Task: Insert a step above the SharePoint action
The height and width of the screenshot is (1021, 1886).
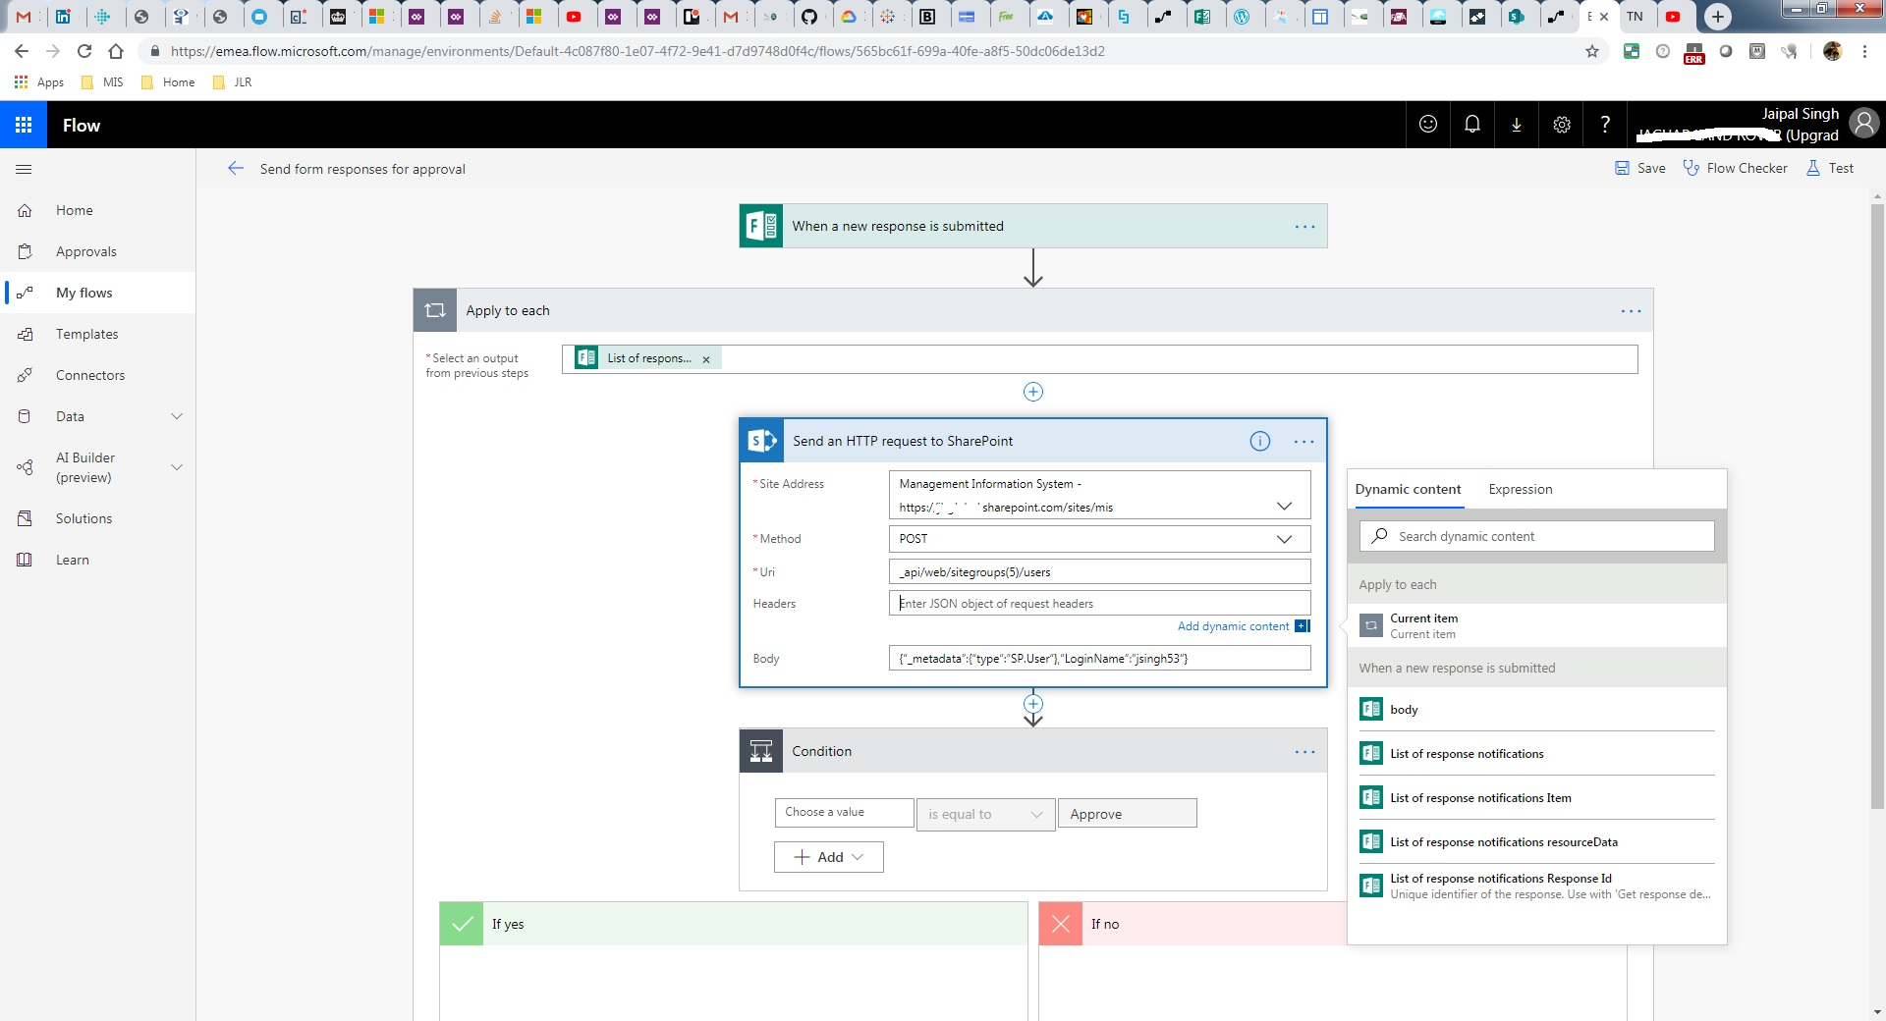Action: point(1033,392)
